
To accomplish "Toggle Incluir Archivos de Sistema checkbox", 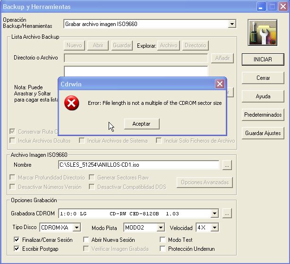I will tap(82, 141).
